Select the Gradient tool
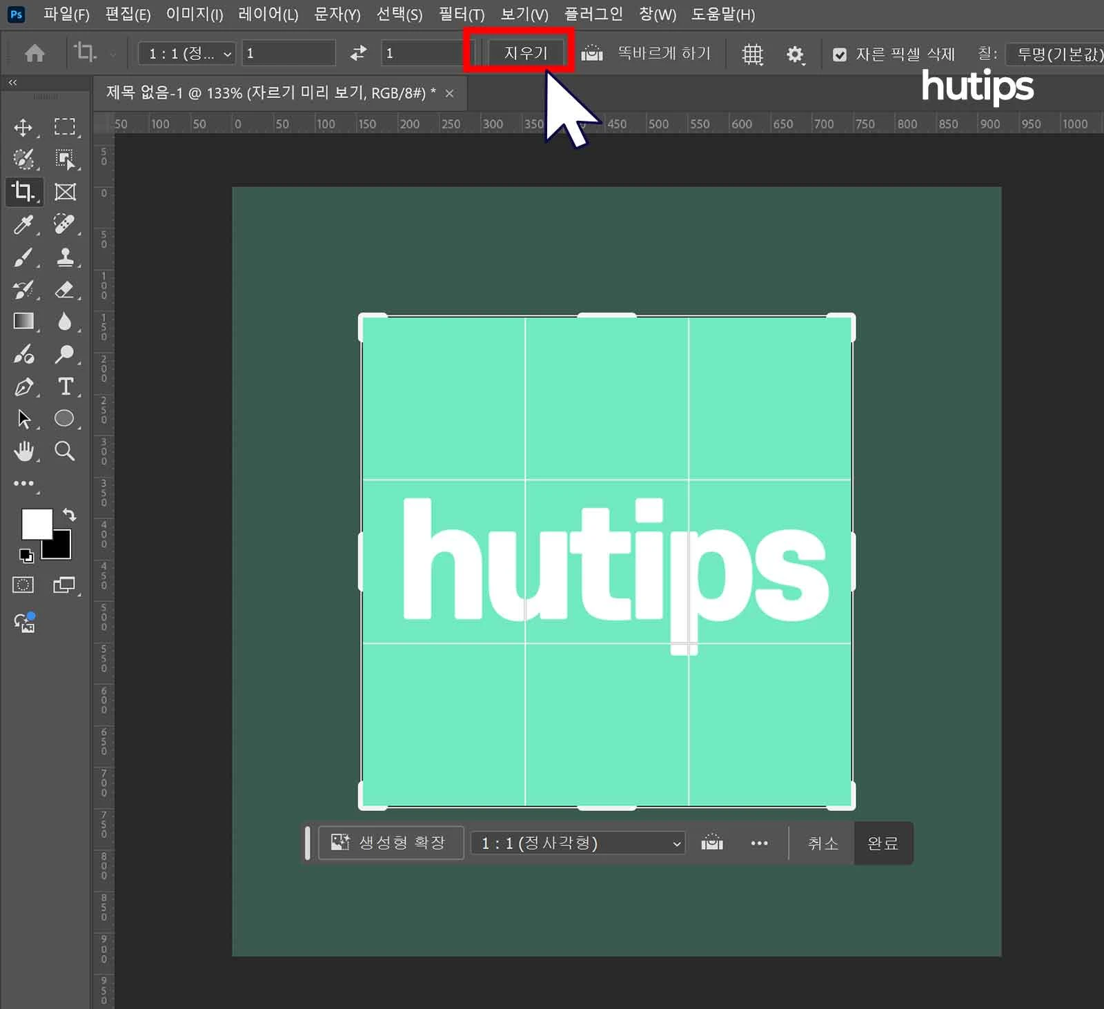 tap(23, 322)
